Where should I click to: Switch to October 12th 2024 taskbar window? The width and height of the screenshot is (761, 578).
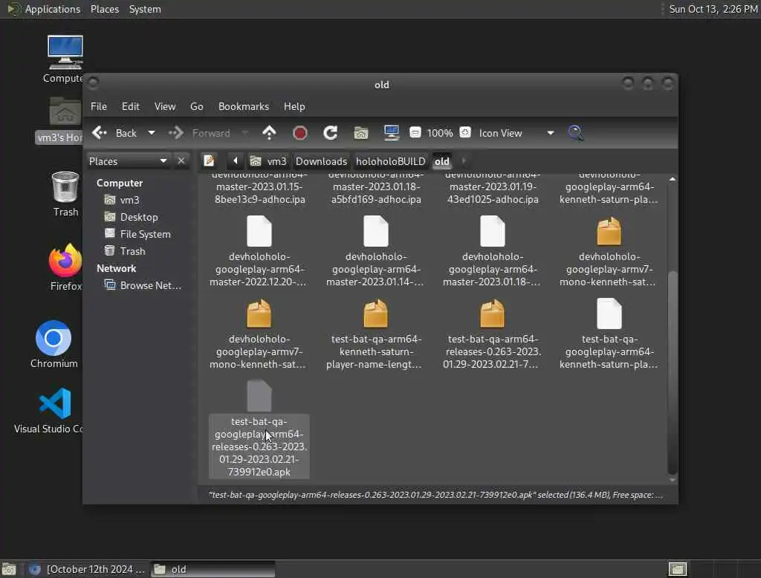point(88,569)
